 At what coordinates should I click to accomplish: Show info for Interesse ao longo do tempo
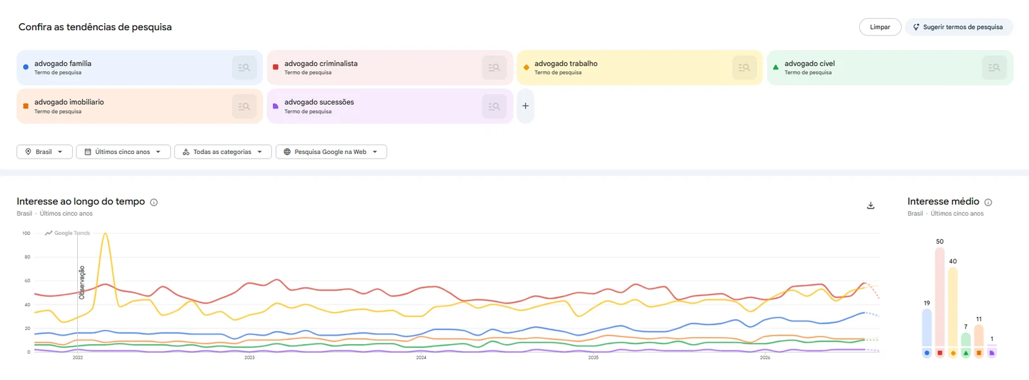pos(154,202)
